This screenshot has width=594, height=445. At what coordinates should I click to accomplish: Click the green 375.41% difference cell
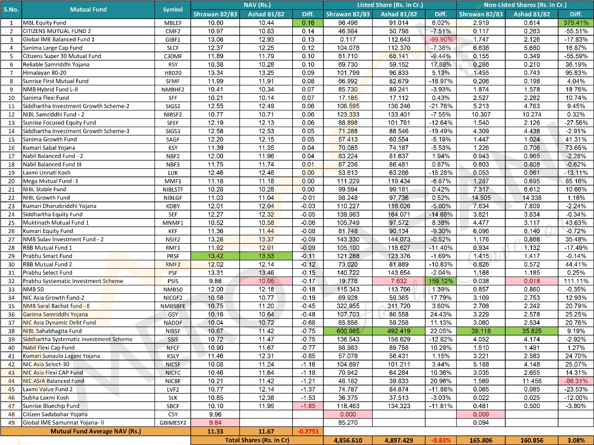point(576,23)
